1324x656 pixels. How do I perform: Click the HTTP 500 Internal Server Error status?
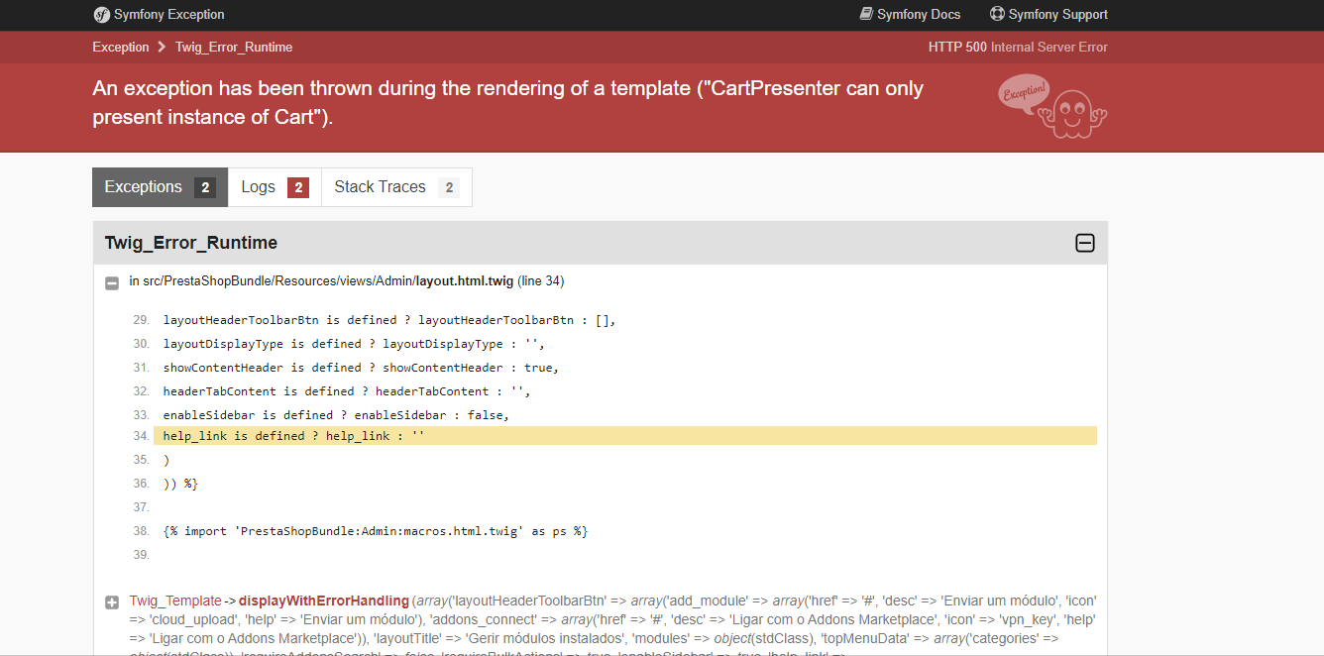[1018, 47]
